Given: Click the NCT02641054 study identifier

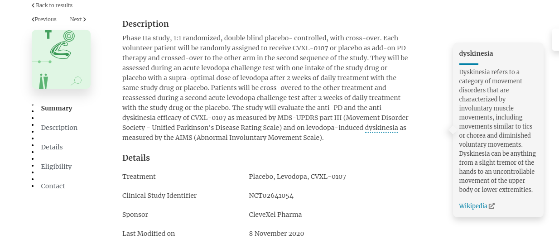Looking at the screenshot, I should tap(271, 196).
